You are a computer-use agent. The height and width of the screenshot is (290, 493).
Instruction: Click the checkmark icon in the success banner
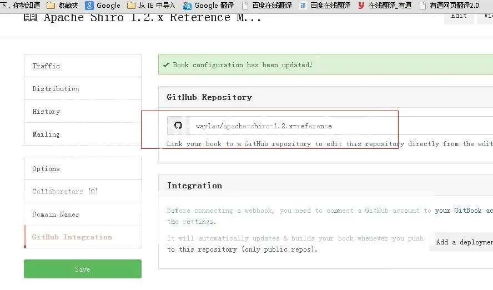point(166,65)
